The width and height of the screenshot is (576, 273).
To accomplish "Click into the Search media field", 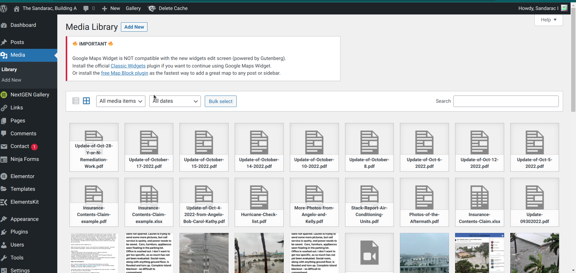I will coord(506,101).
